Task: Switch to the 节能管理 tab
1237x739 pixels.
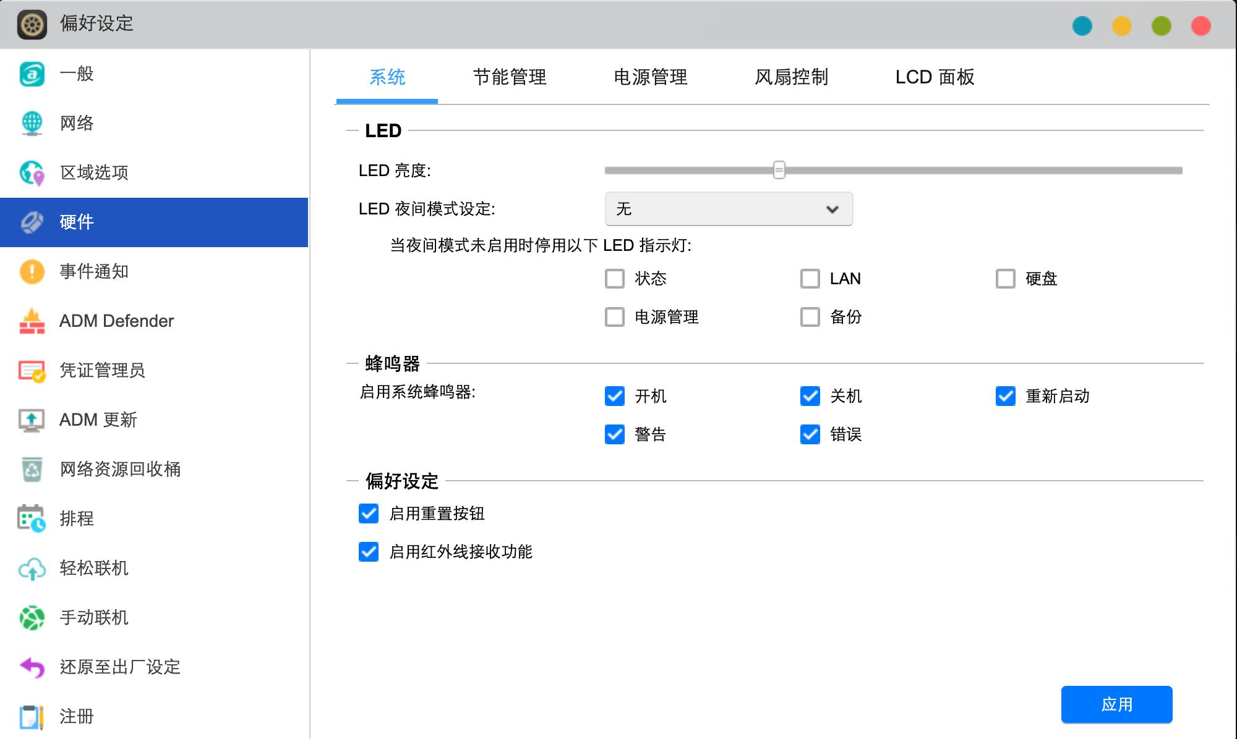Action: [x=510, y=77]
